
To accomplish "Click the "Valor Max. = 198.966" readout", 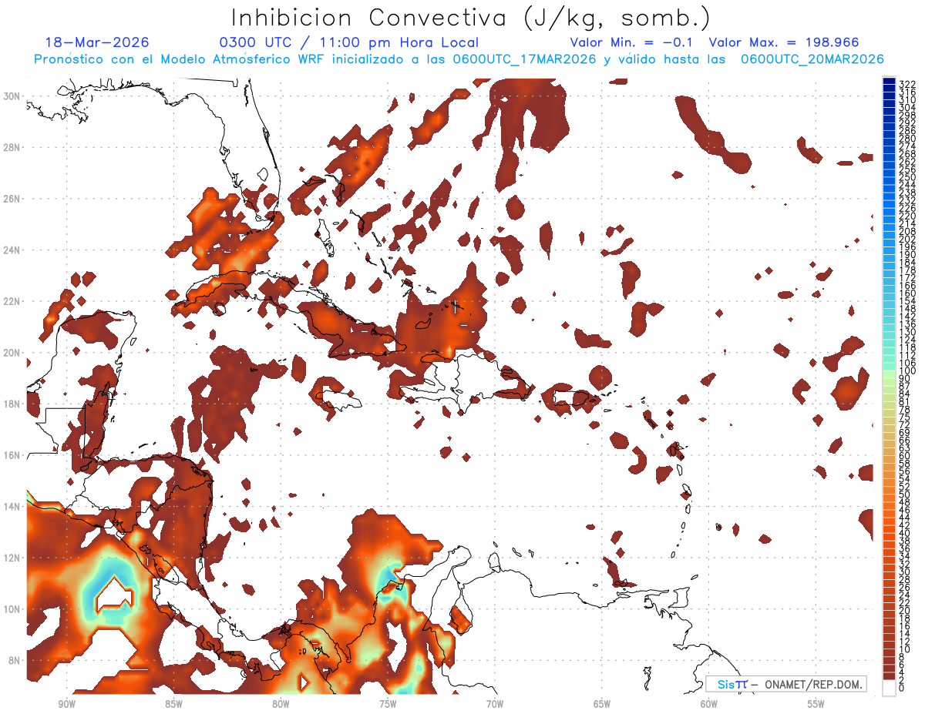I will pos(783,42).
